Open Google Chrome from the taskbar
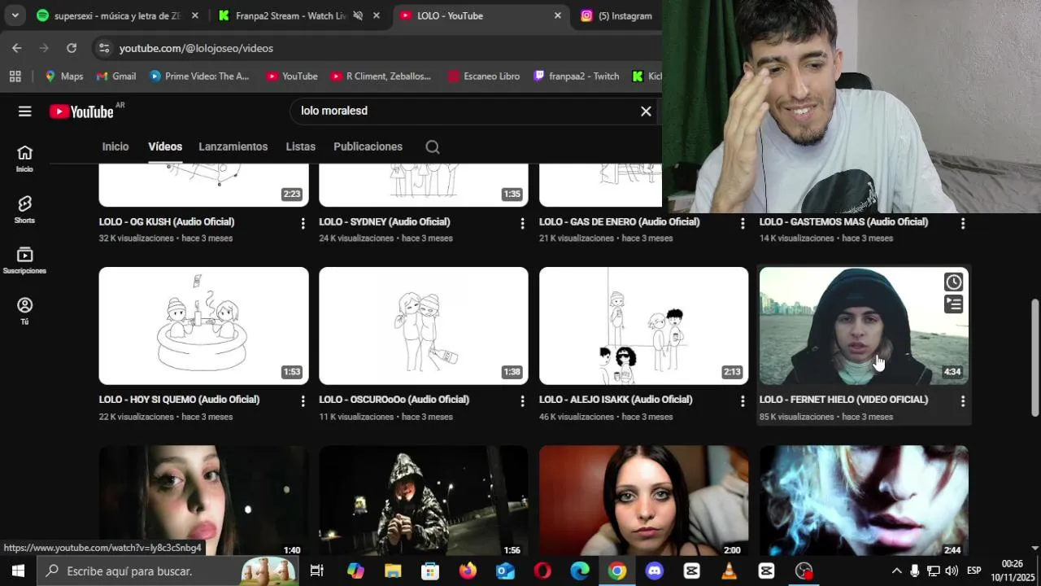1041x586 pixels. 617,571
